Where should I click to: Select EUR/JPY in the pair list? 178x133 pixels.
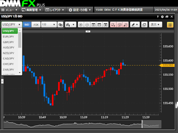click(10, 36)
